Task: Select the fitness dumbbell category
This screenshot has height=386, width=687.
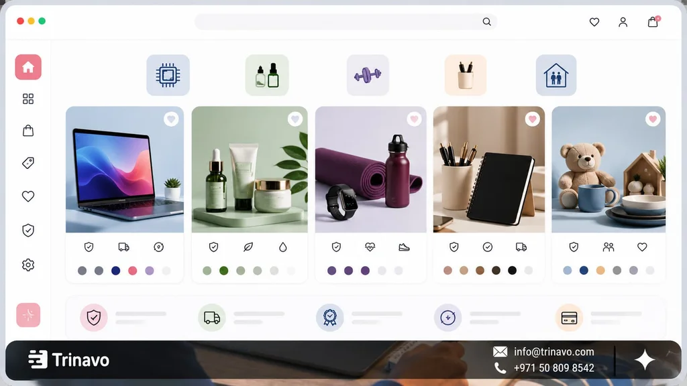Action: point(368,75)
